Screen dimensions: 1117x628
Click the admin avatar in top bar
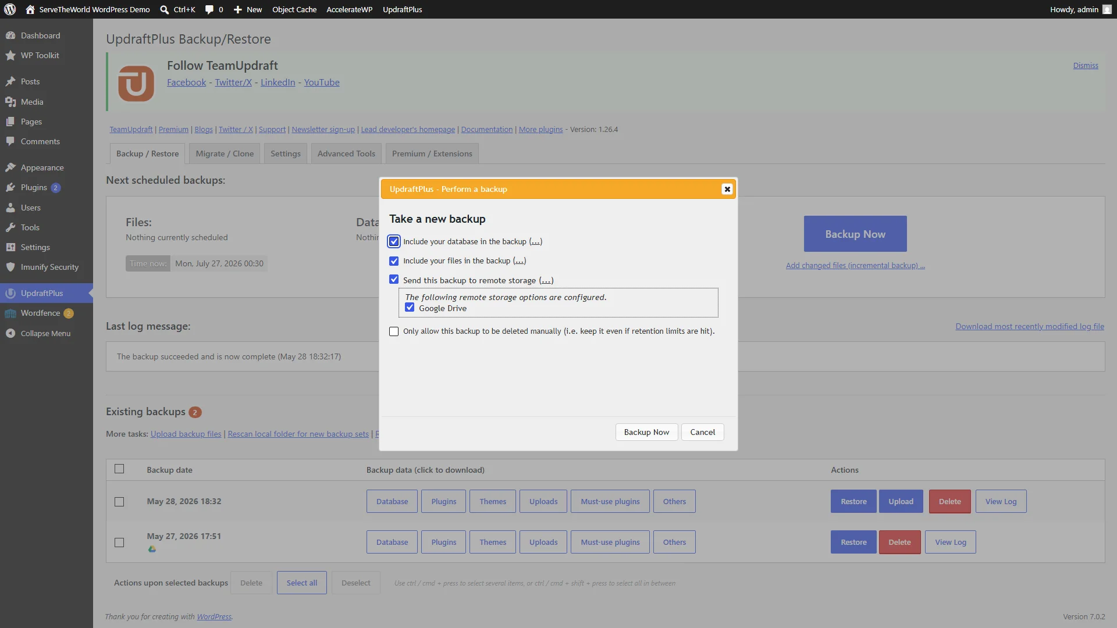(x=1107, y=9)
